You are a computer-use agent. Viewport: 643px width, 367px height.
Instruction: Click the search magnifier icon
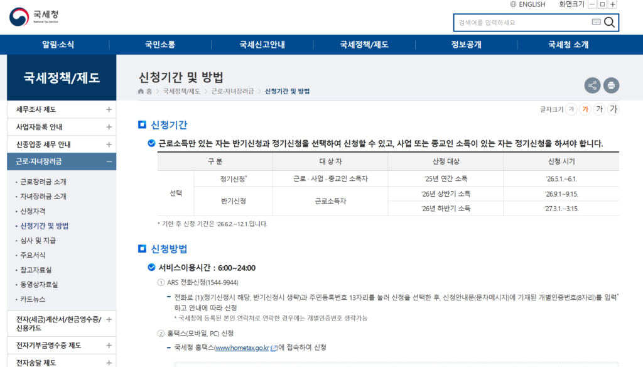609,23
